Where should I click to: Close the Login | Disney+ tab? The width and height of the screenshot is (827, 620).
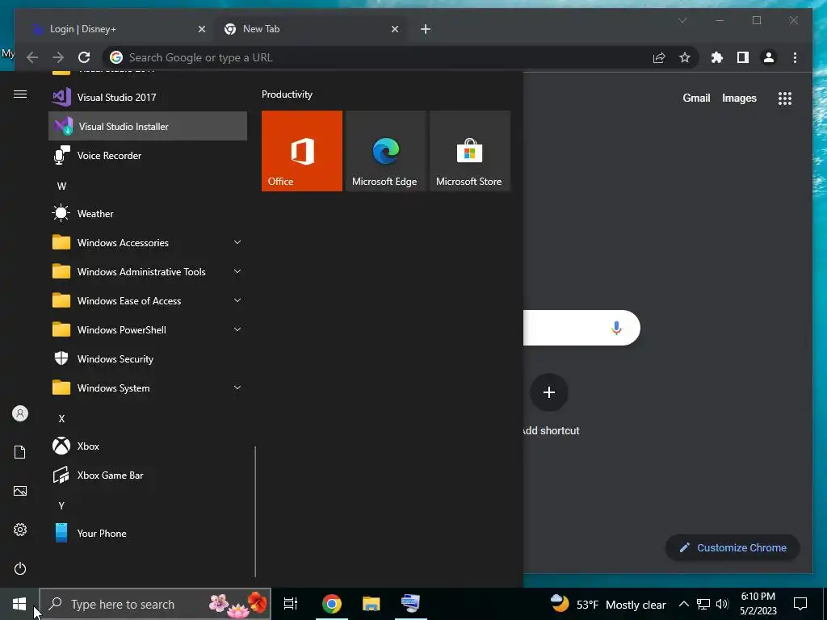(201, 29)
